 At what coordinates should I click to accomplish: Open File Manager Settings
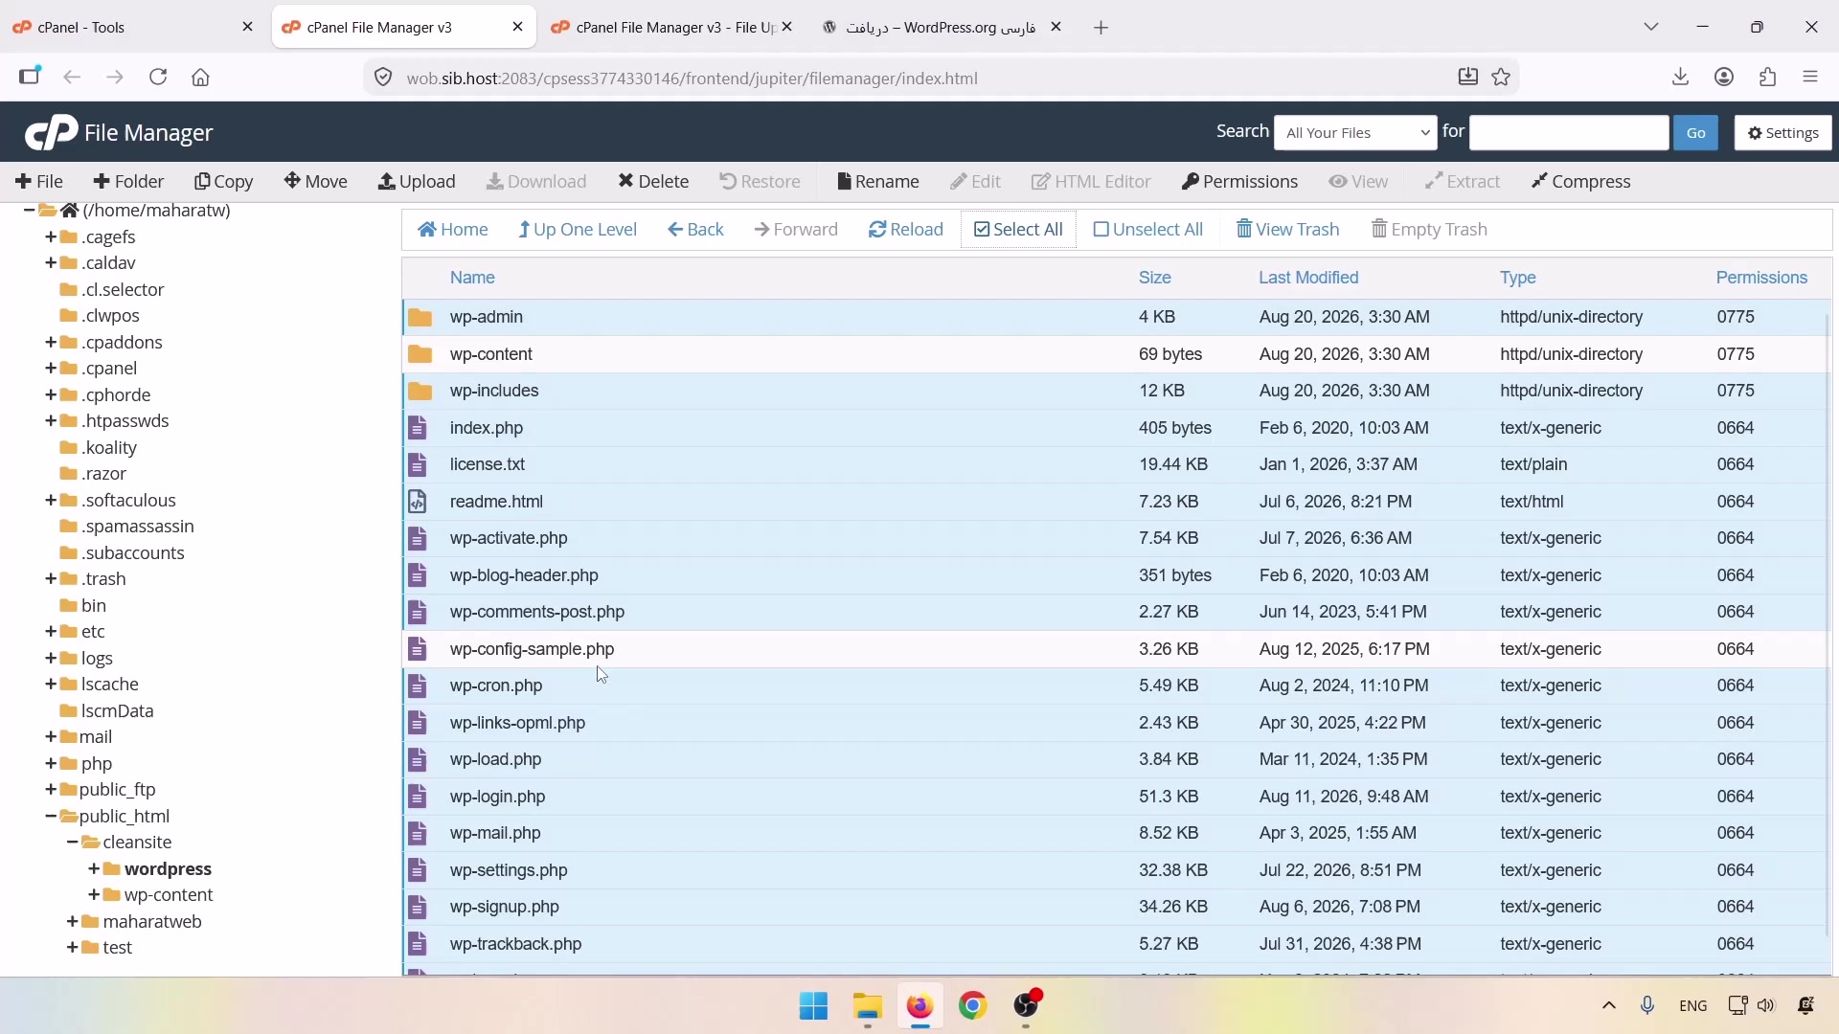[x=1782, y=133]
